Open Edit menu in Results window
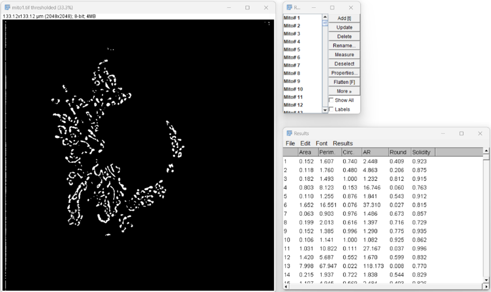 [x=305, y=143]
